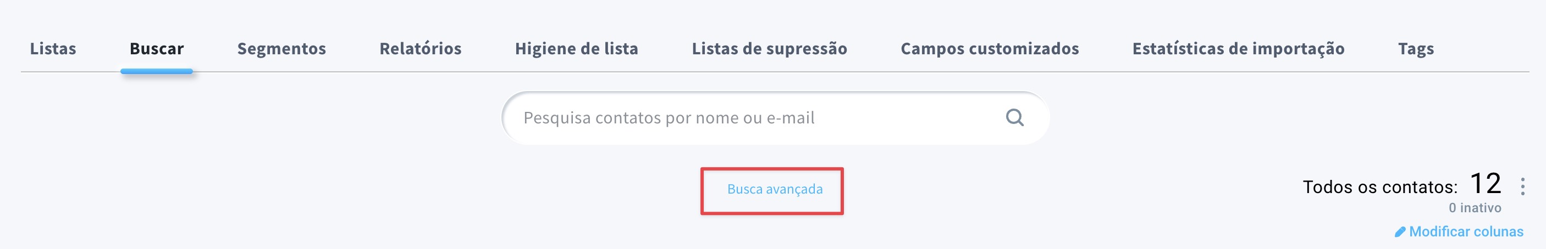Screen dimensions: 1546x249
Task: Open the Segmentos tab
Action: (281, 48)
